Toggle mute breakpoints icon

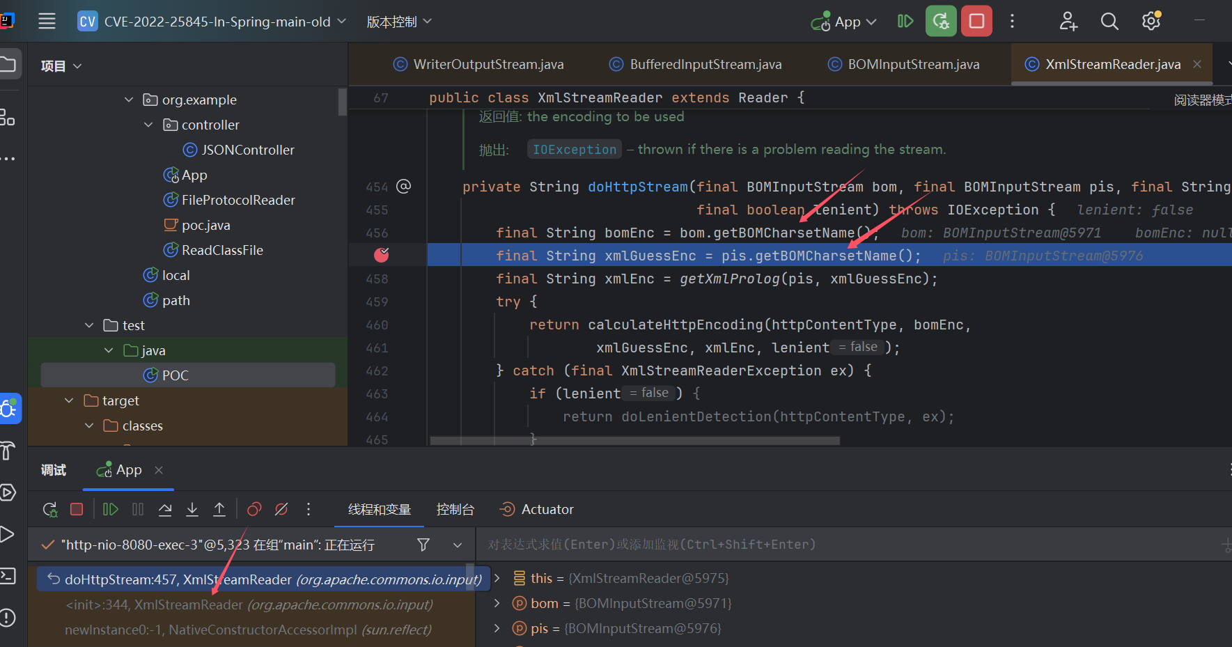coord(281,510)
